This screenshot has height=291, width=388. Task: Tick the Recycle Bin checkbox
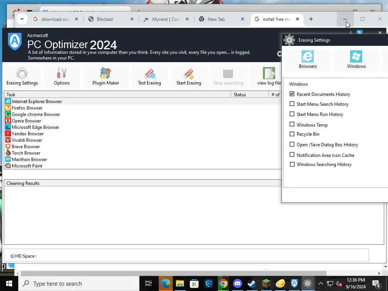pyautogui.click(x=292, y=134)
